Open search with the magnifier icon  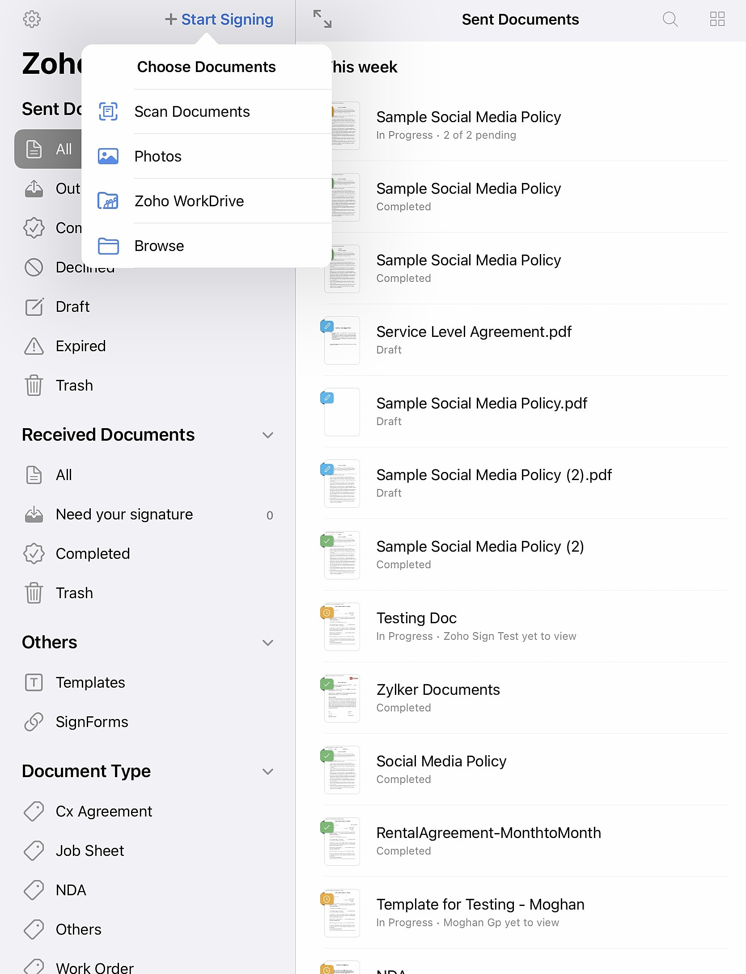click(x=670, y=19)
